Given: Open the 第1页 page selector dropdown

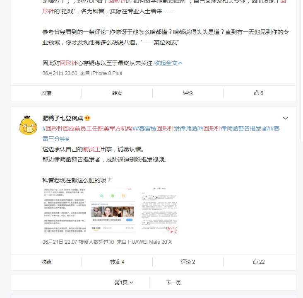Looking at the screenshot, I should pos(124,283).
